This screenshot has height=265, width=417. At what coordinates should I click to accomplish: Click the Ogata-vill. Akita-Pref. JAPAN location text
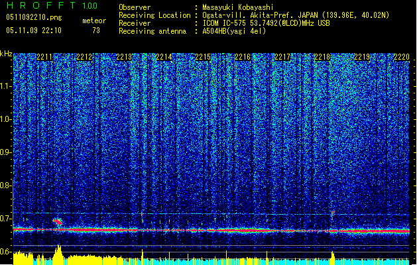pos(296,15)
